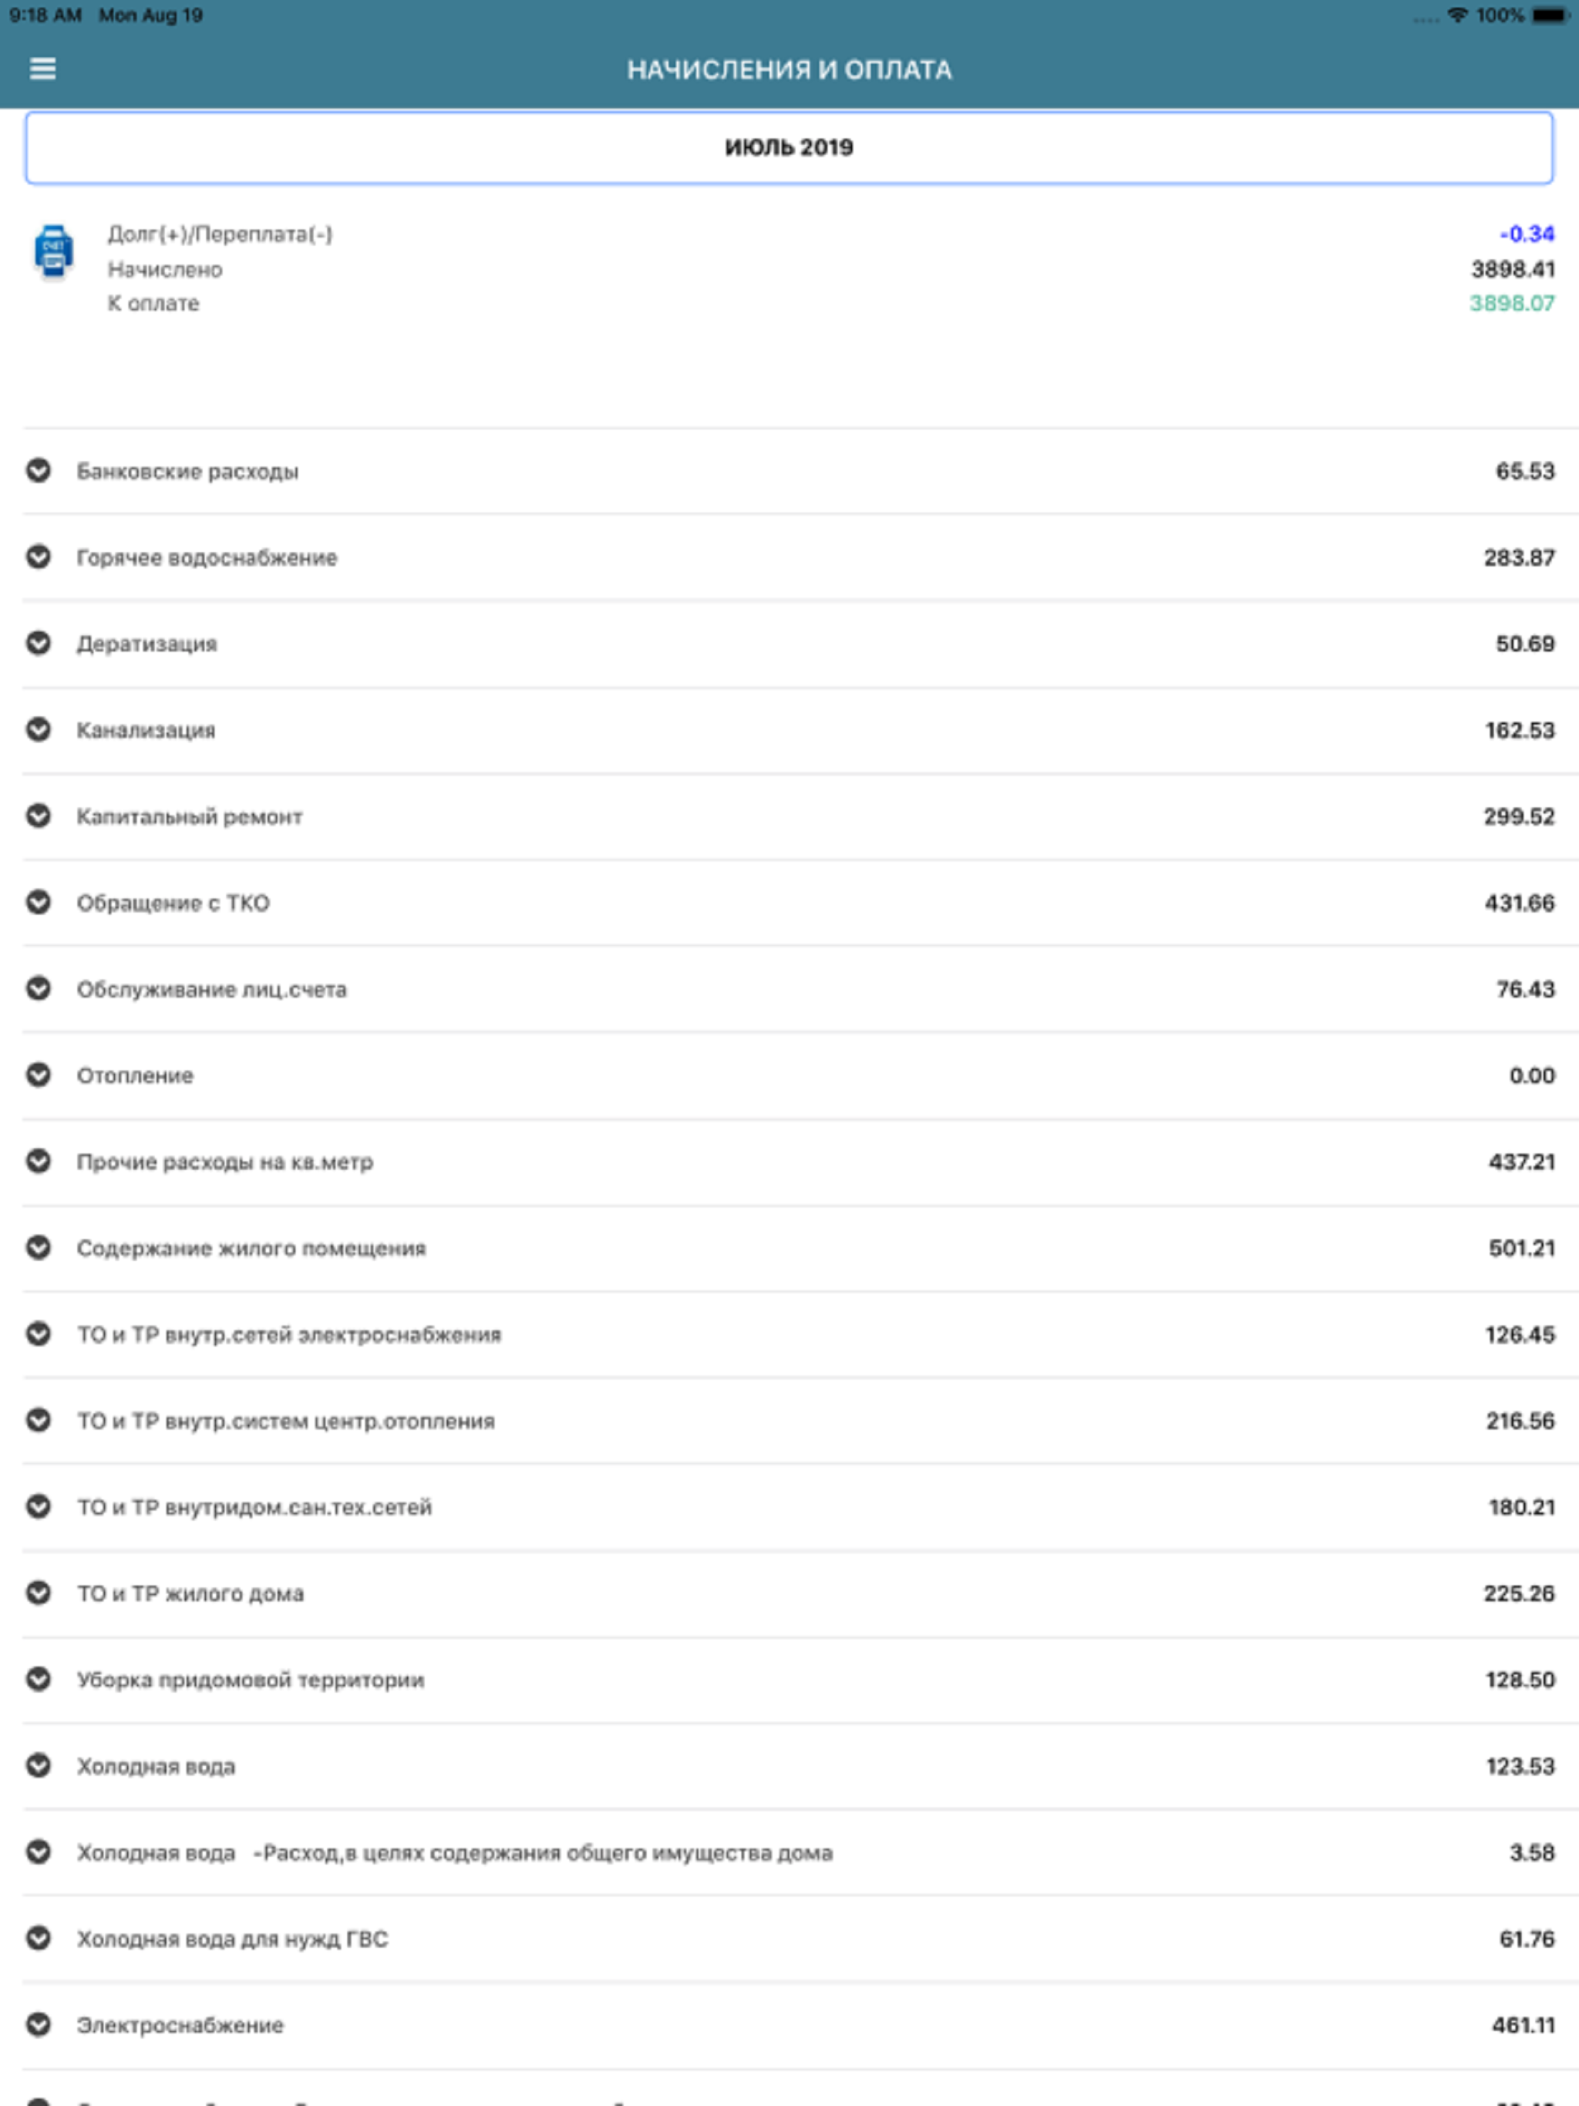Expand the Дератизация chevron icon

click(x=38, y=644)
